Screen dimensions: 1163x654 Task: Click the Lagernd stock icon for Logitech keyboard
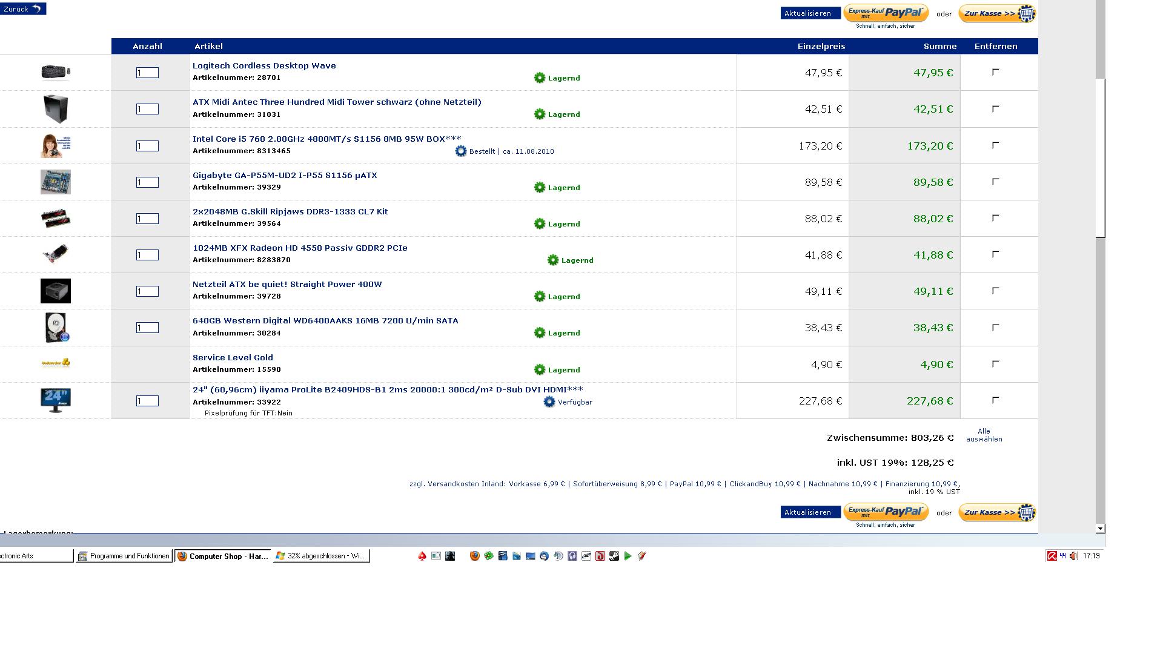[x=540, y=78]
